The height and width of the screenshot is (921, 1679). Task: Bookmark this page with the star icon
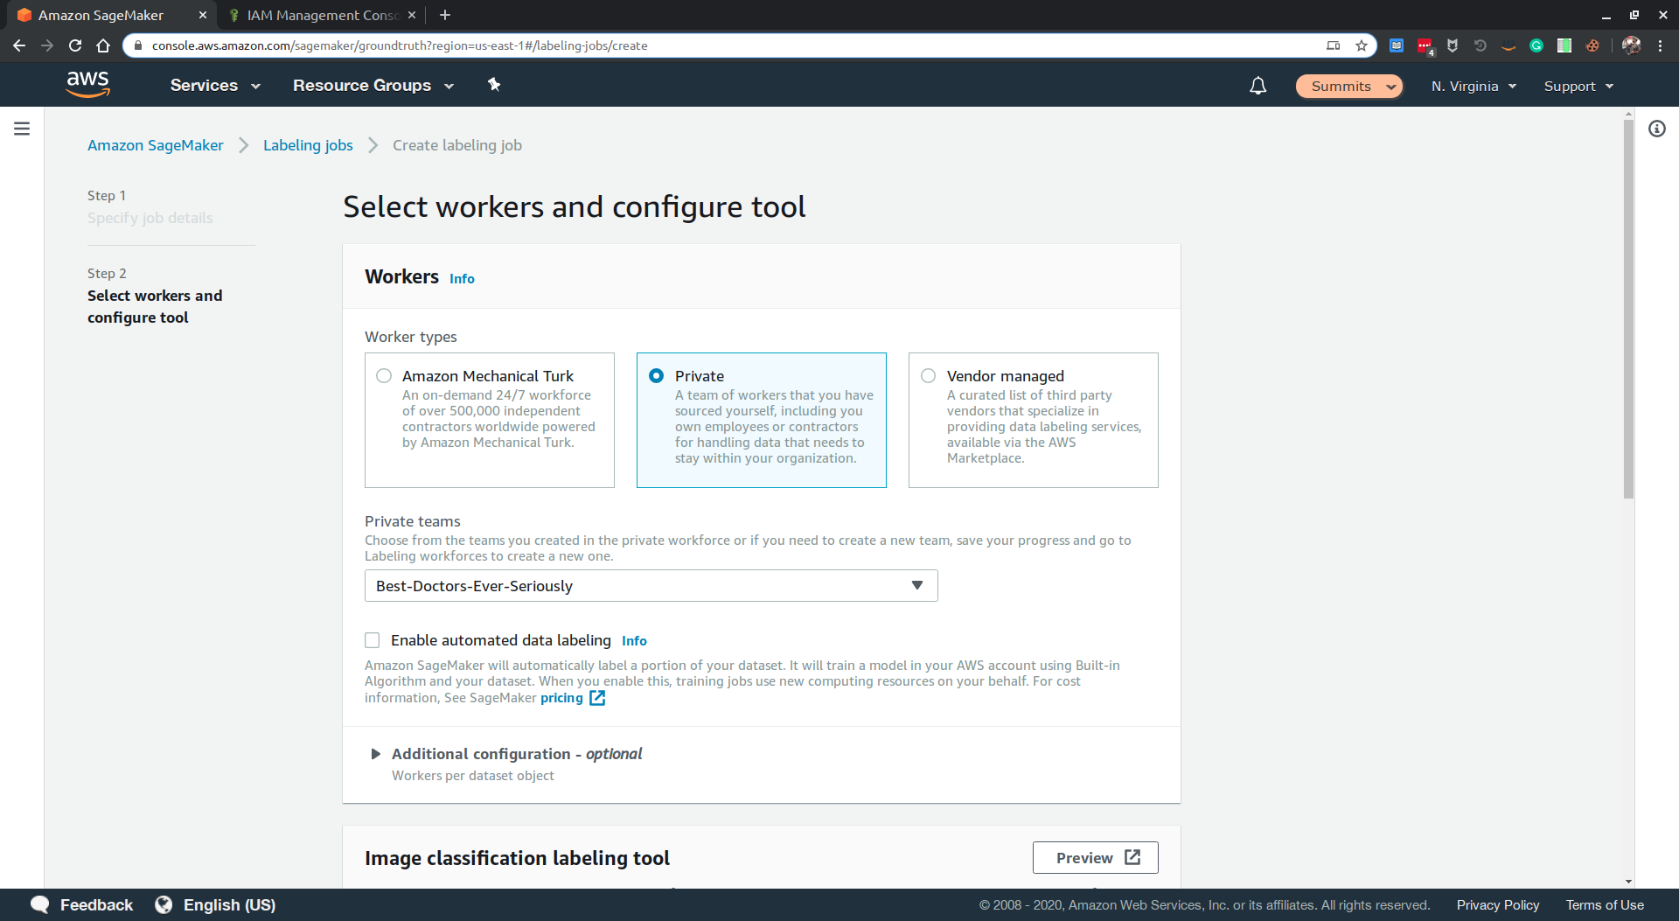[1362, 45]
